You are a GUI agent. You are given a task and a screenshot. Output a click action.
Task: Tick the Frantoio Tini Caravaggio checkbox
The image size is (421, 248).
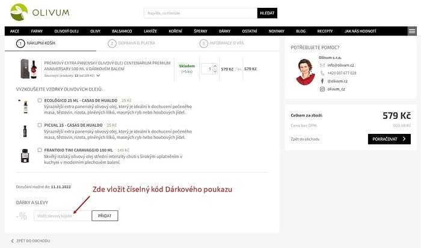point(40,150)
